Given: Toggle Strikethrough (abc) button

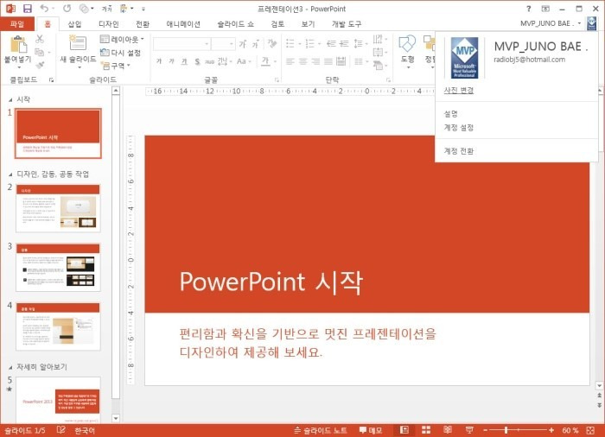Looking at the screenshot, I should (x=209, y=61).
